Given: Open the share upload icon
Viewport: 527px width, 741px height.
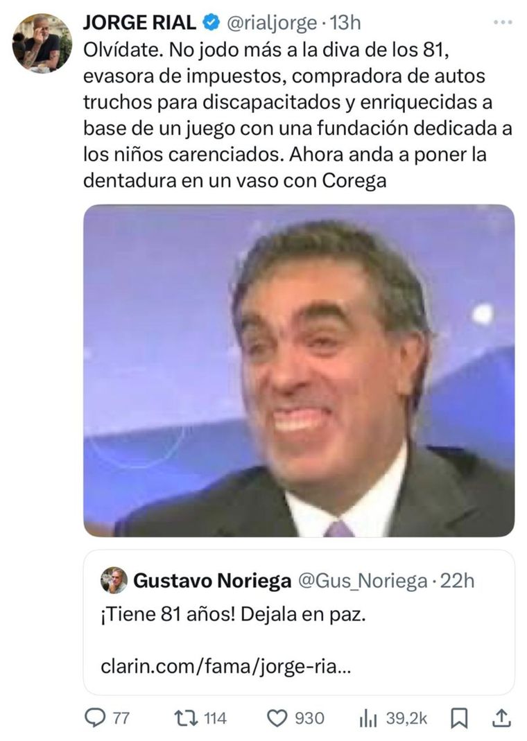Looking at the screenshot, I should 501,718.
